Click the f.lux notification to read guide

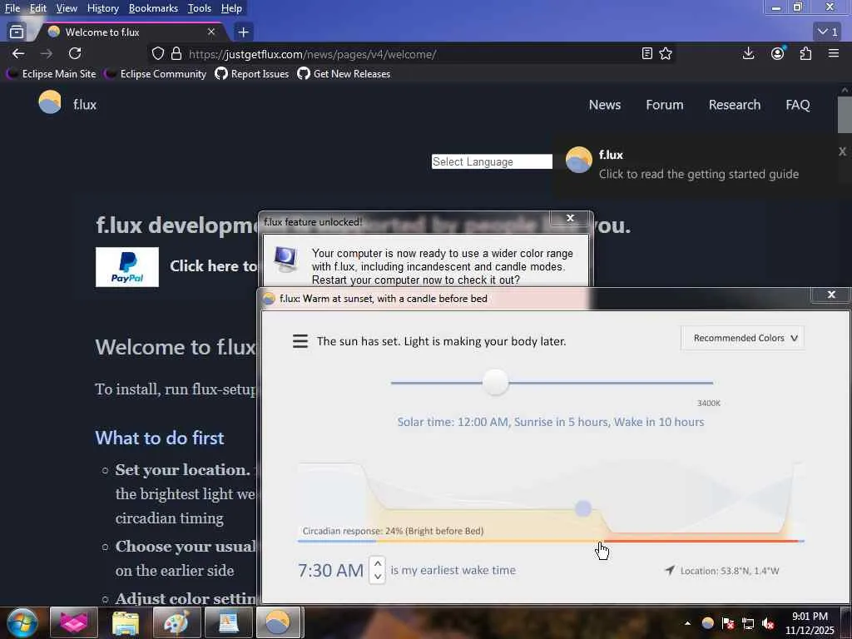698,165
